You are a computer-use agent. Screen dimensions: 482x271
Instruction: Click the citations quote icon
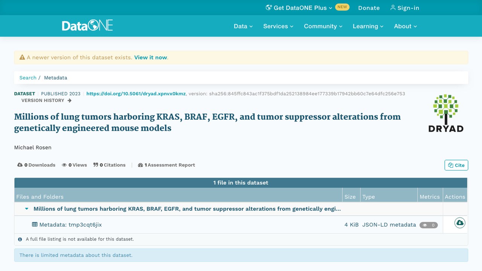96,165
